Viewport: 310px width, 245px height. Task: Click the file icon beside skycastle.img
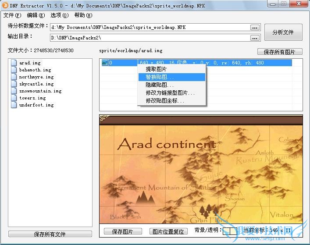(x=14, y=84)
